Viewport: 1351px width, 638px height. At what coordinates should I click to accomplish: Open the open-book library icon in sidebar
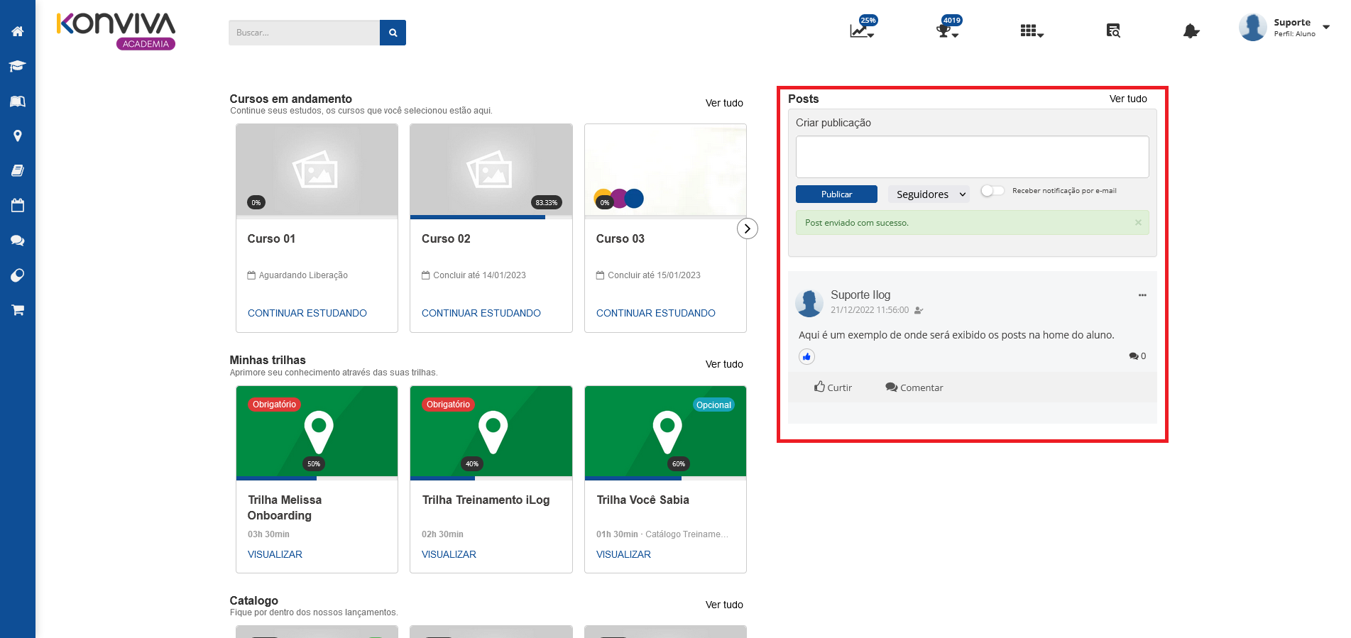point(18,101)
